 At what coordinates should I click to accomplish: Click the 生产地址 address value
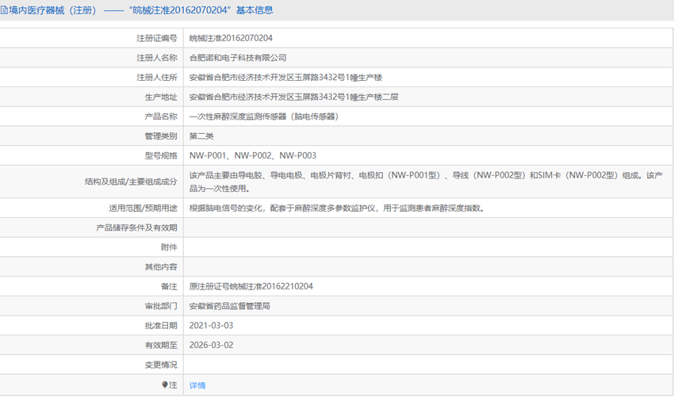pos(293,97)
